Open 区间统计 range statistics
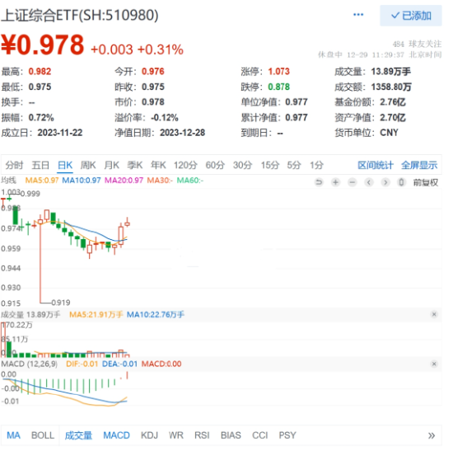The width and height of the screenshot is (453, 451). click(376, 165)
